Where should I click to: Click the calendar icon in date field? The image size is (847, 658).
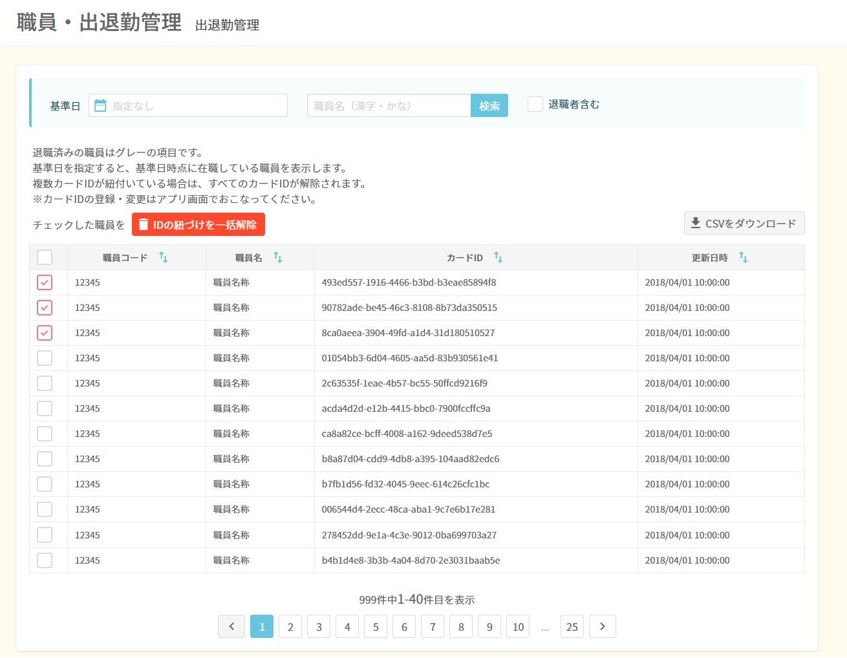[100, 105]
